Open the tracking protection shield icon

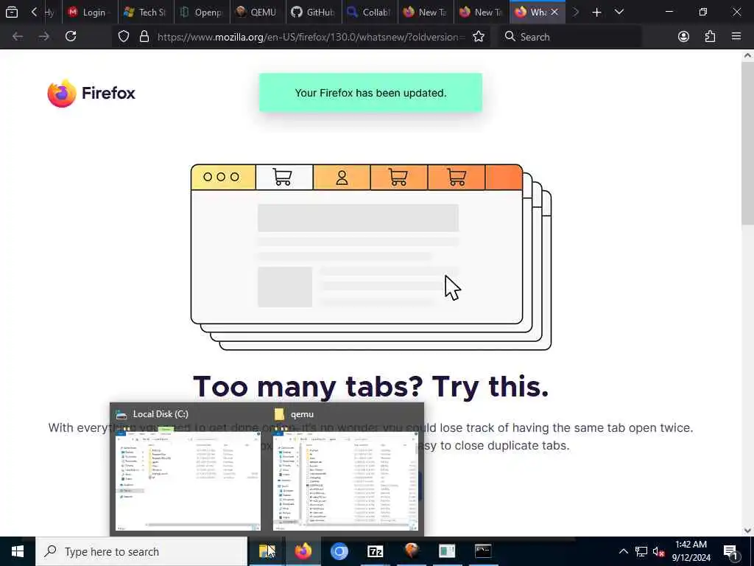[x=124, y=37]
